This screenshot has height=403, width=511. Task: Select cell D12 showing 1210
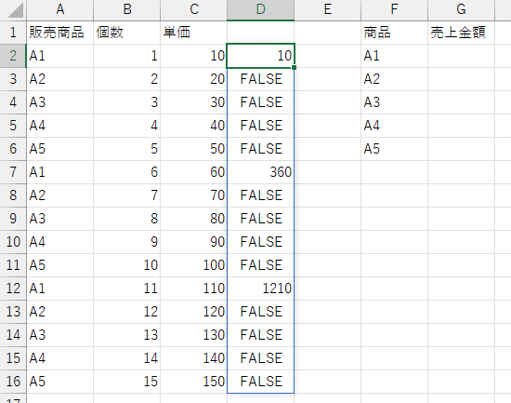point(260,289)
